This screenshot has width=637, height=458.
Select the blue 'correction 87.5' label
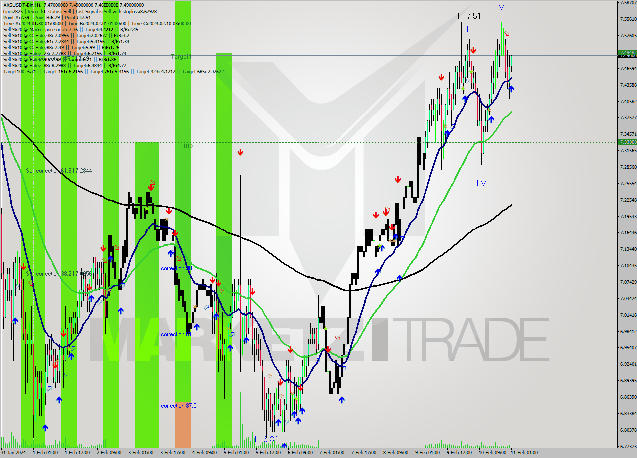coord(179,405)
